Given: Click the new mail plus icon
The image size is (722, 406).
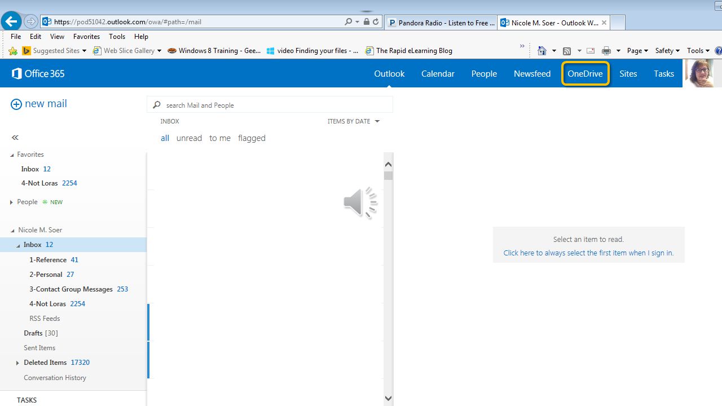Looking at the screenshot, I should coord(16,104).
